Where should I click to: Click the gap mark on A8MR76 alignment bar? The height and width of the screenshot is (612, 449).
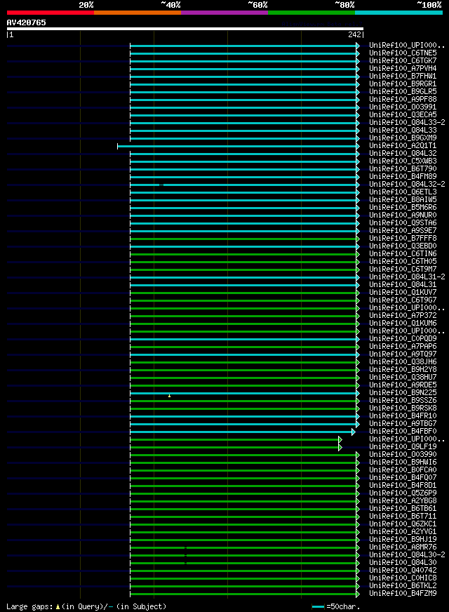[186, 548]
